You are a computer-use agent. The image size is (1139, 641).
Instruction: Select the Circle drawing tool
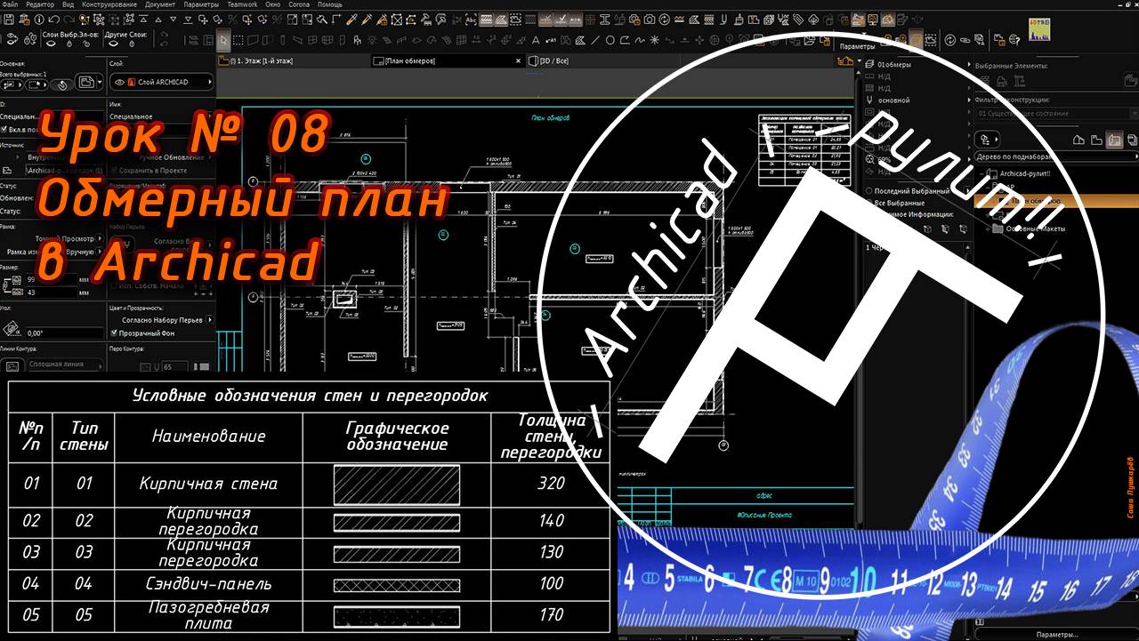610,39
